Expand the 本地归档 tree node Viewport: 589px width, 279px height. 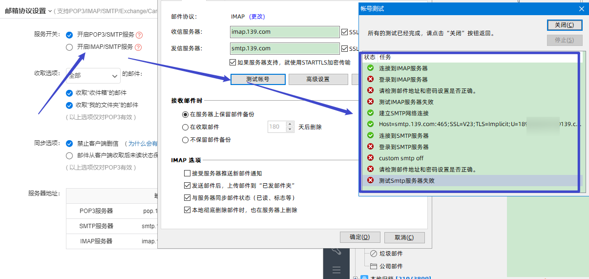point(355,278)
